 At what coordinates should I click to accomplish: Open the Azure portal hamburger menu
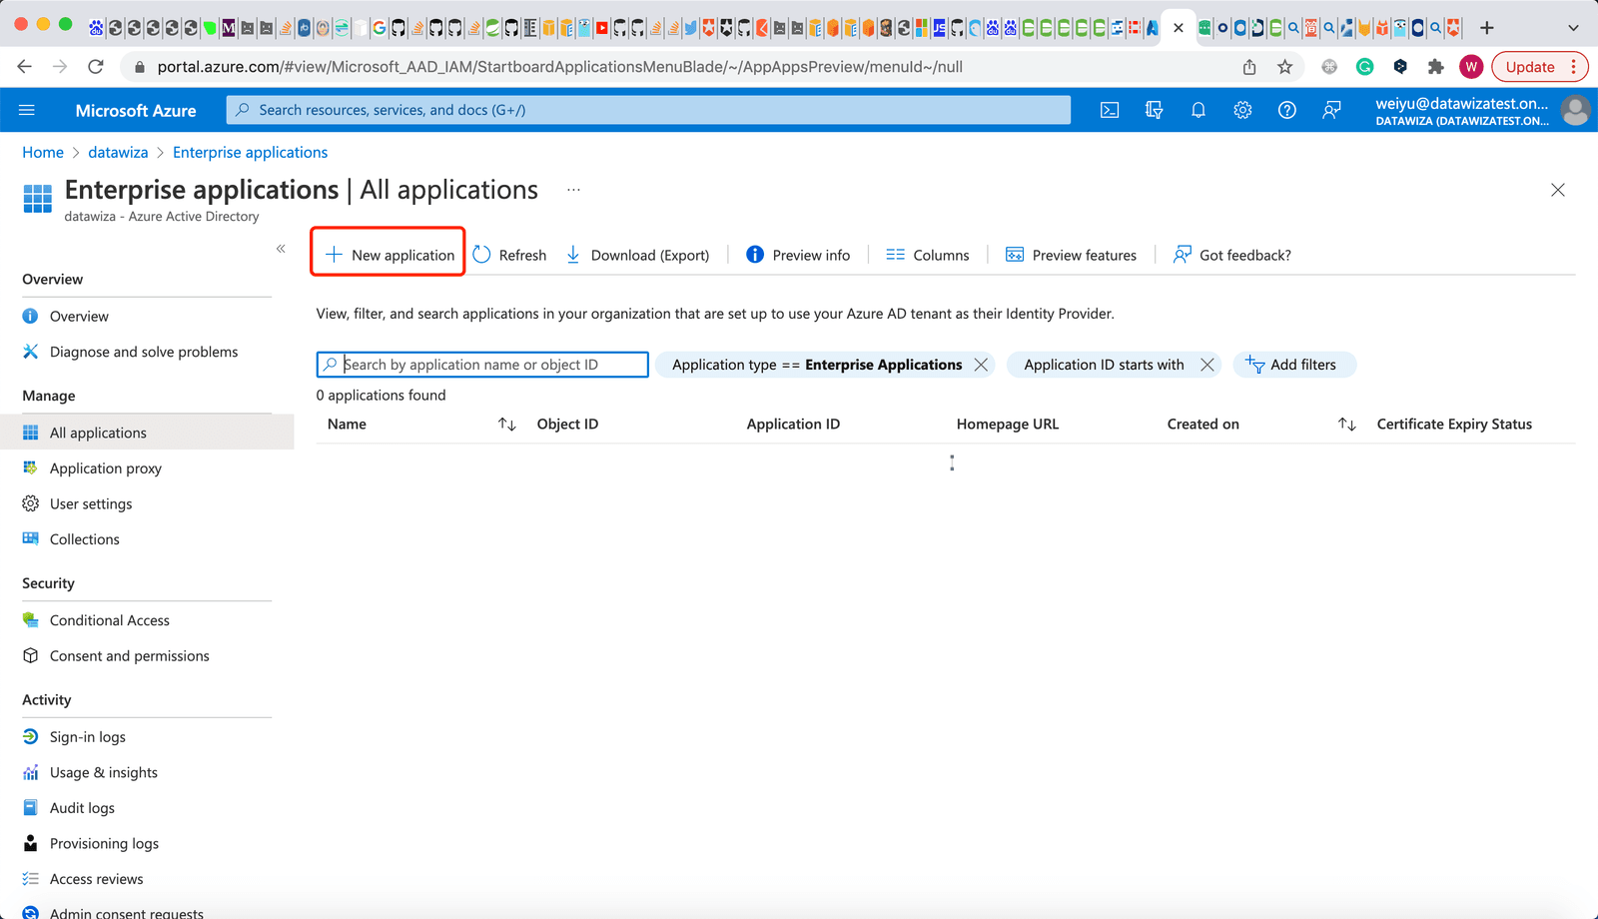[27, 110]
